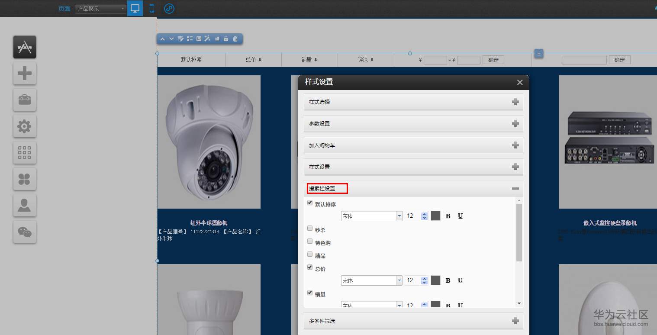
Task: Click the dome camera product thumbnail
Action: pos(209,142)
